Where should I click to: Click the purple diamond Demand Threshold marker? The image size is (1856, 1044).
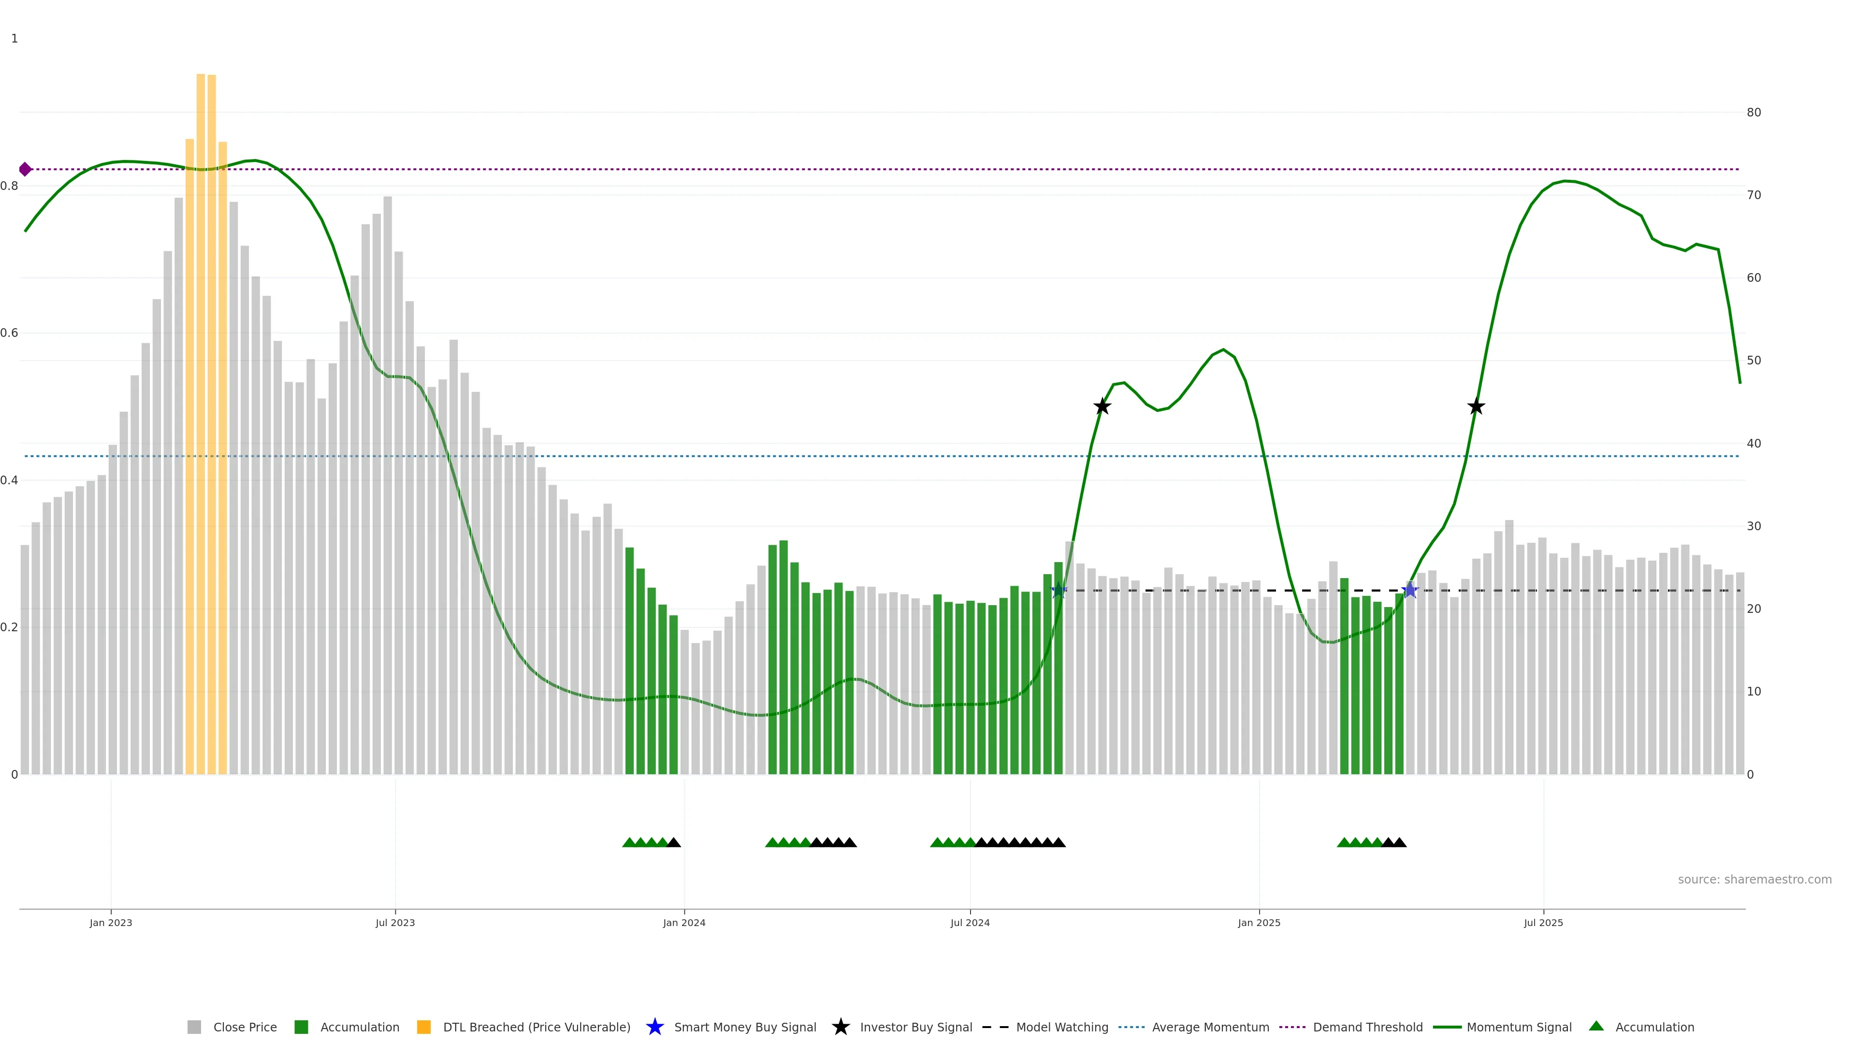pos(25,169)
